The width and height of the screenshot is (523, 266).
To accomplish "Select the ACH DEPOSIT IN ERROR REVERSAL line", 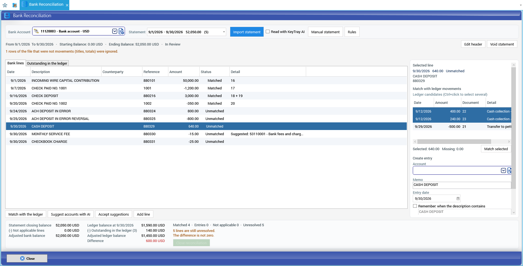I will point(206,119).
